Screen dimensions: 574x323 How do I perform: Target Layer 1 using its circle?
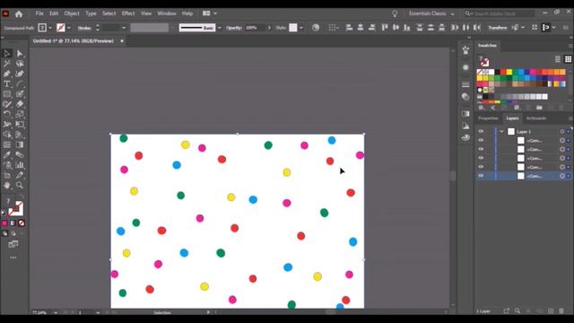pyautogui.click(x=562, y=132)
